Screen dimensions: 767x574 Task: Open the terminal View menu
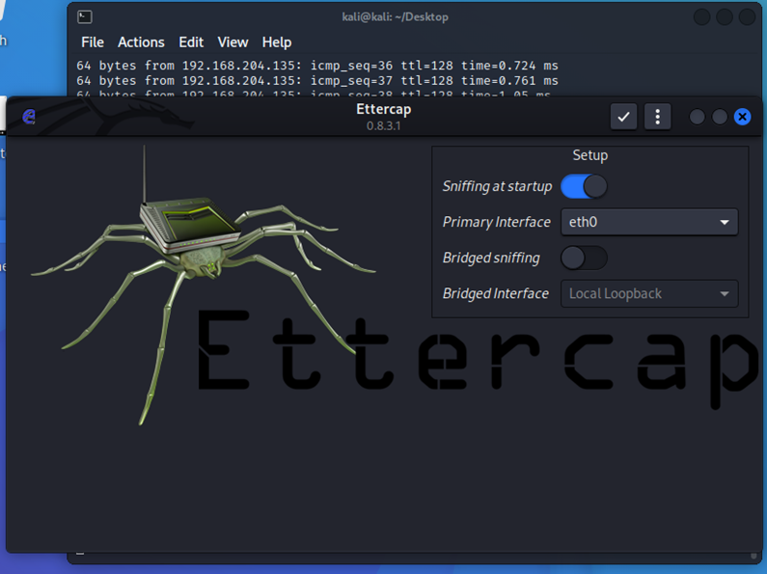pyautogui.click(x=233, y=42)
